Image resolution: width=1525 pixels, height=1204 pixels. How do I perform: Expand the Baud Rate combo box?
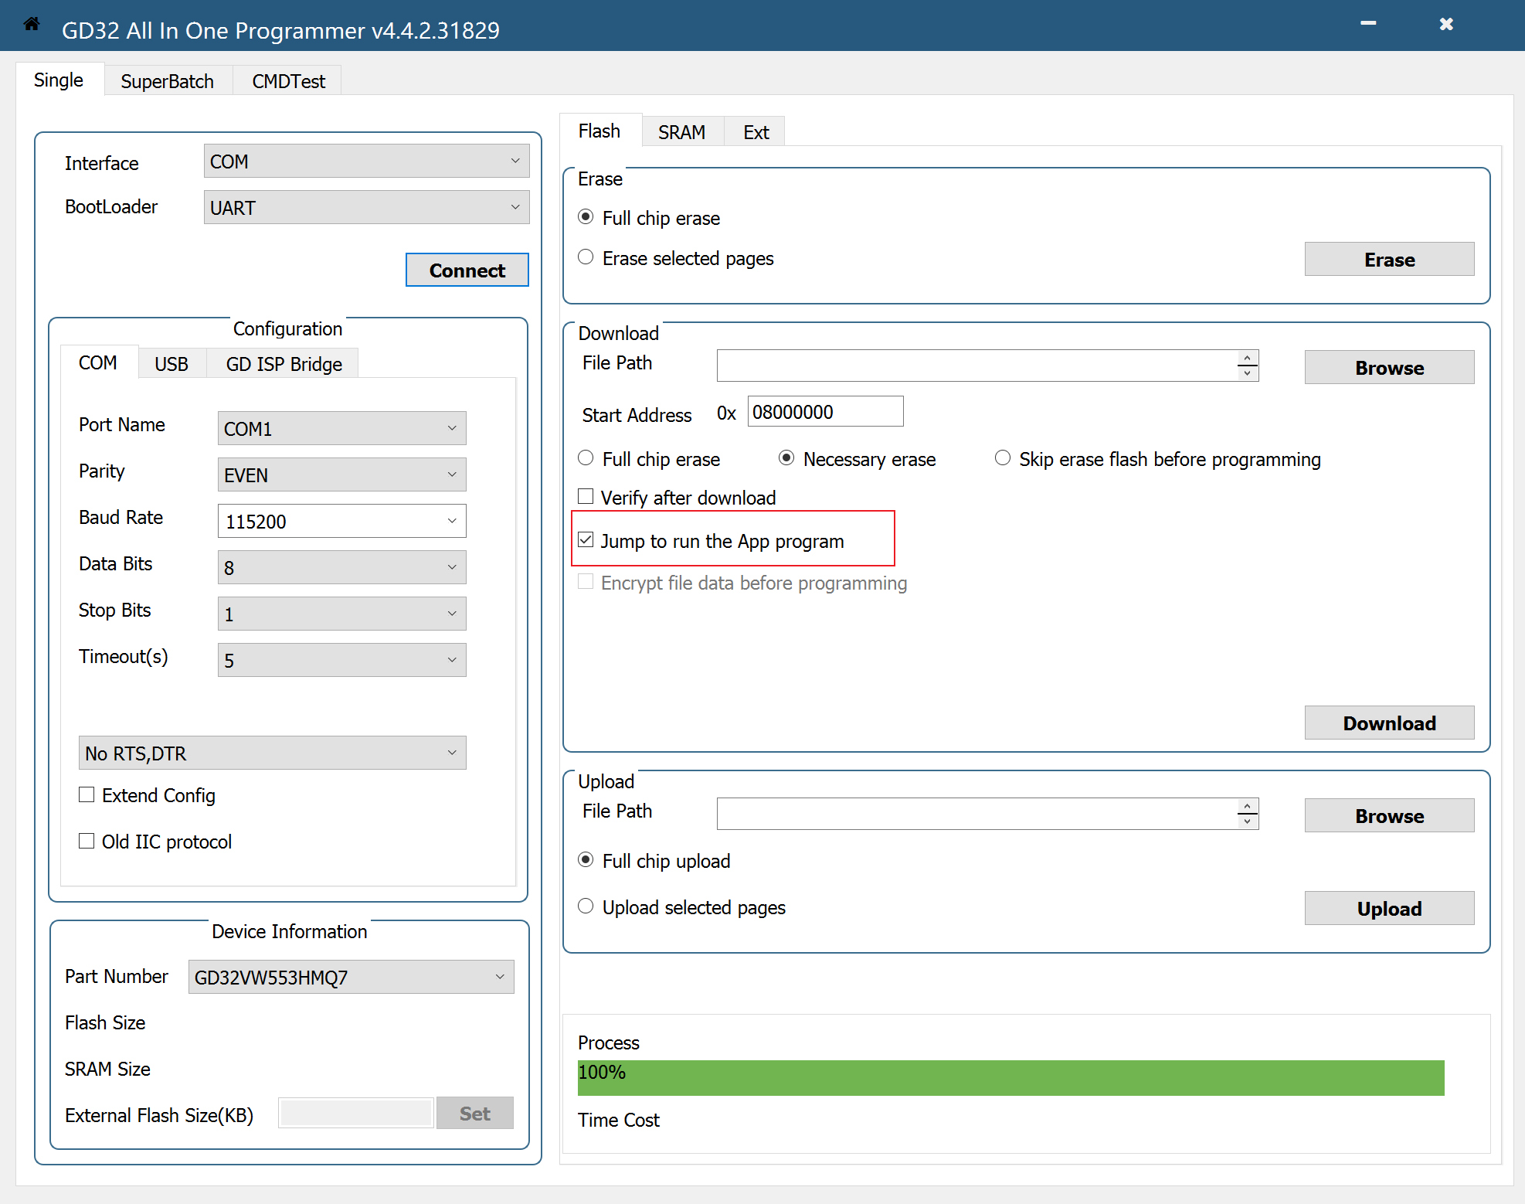coord(341,521)
